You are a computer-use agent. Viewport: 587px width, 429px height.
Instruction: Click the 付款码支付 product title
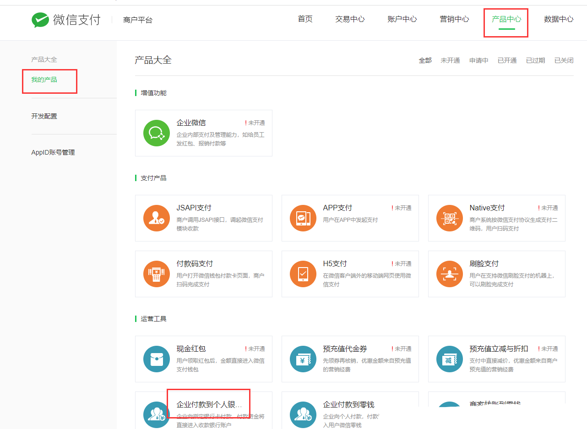tap(195, 264)
